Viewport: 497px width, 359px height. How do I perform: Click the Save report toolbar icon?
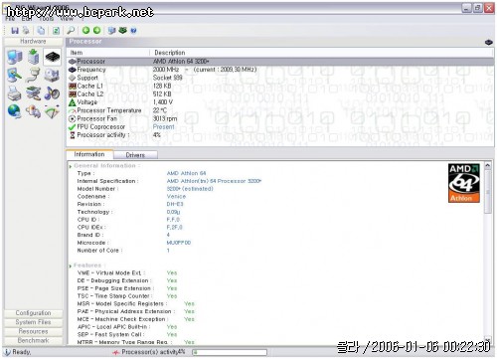15,31
